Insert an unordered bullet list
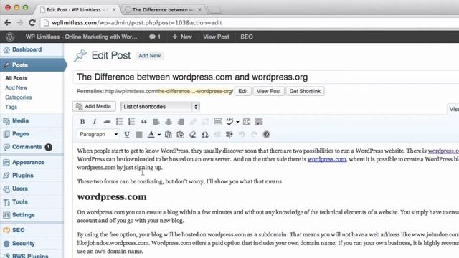 [120, 122]
